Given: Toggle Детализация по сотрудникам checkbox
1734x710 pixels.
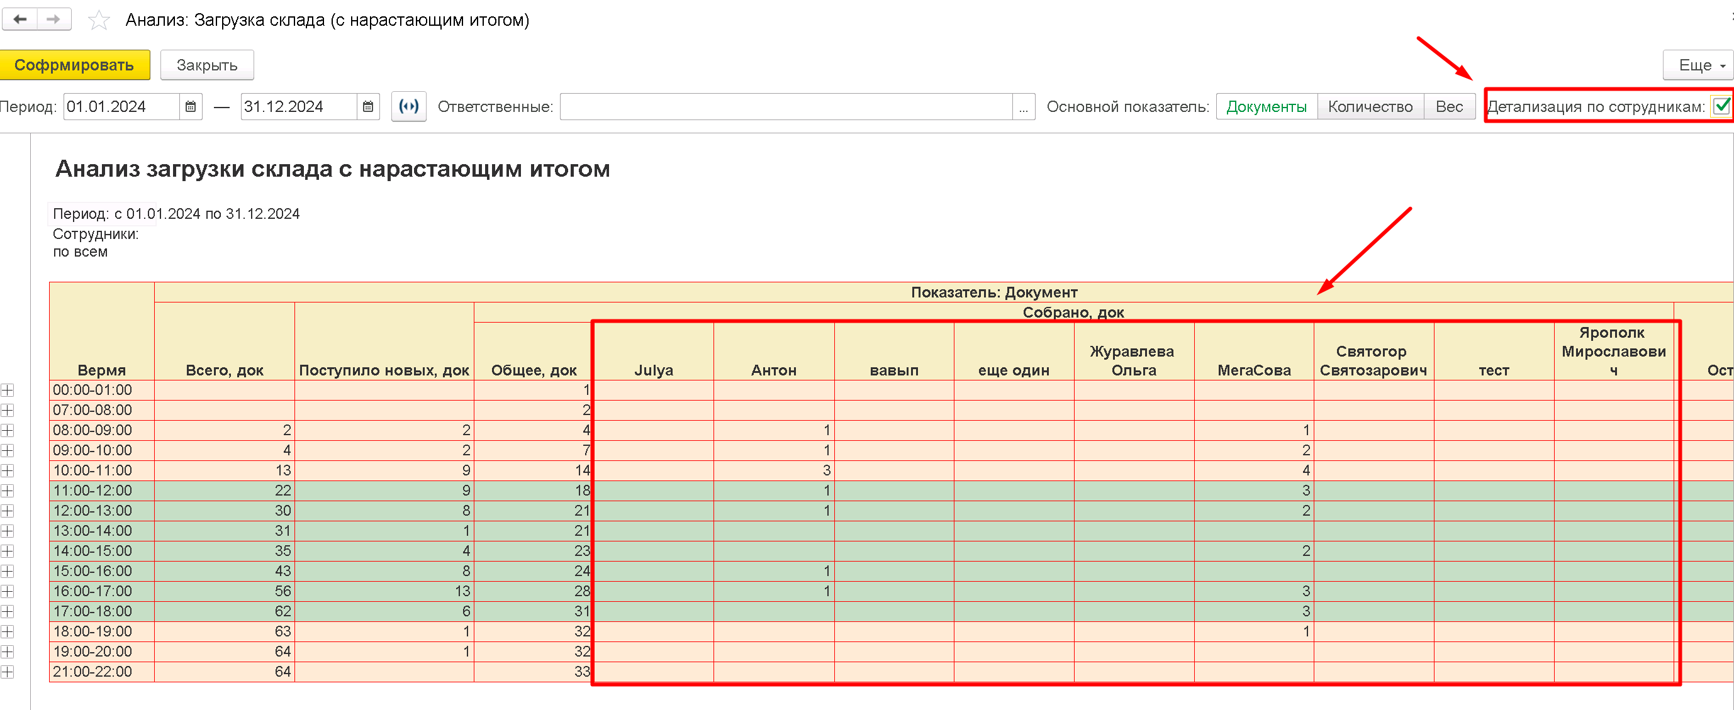Looking at the screenshot, I should point(1721,106).
